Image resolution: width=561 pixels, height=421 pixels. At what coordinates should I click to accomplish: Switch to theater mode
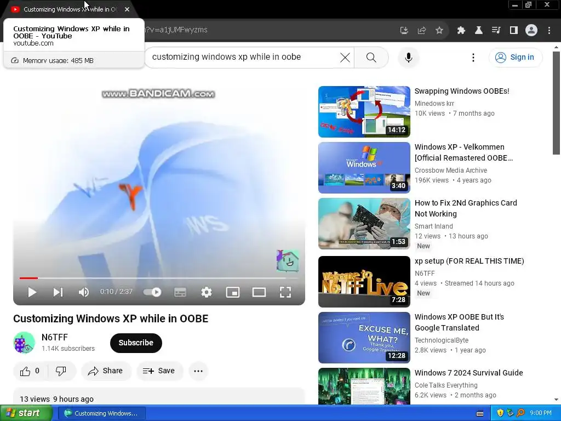pyautogui.click(x=259, y=292)
